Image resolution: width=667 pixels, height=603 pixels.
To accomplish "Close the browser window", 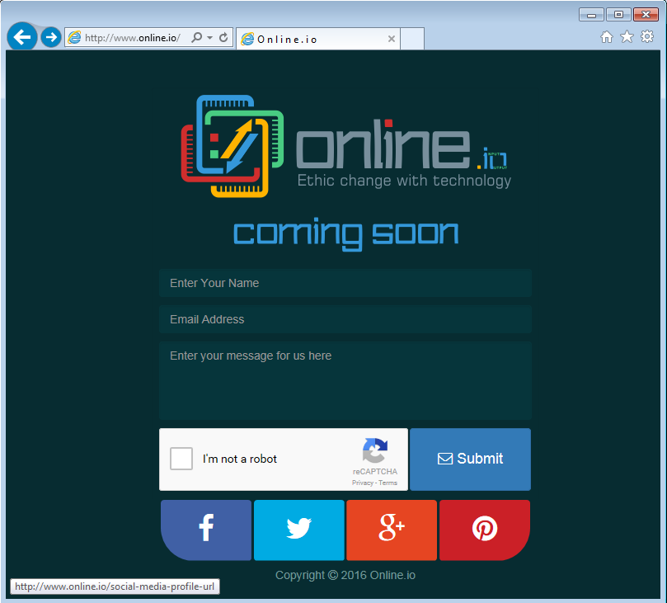I will pyautogui.click(x=646, y=15).
